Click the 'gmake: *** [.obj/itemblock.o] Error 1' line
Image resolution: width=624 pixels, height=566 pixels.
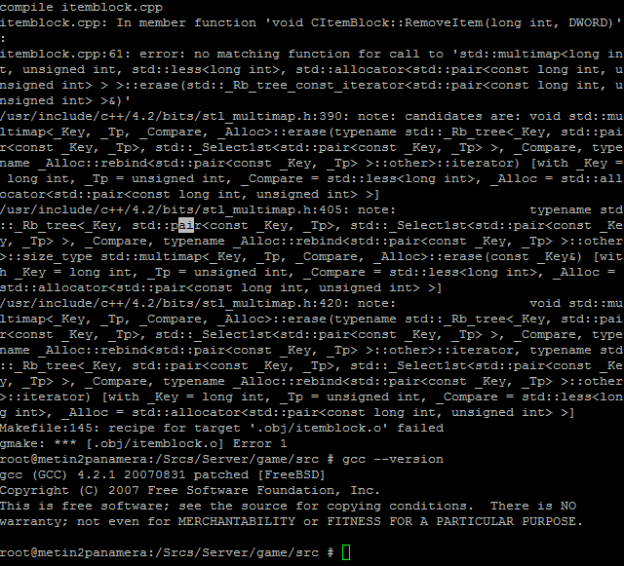(143, 443)
